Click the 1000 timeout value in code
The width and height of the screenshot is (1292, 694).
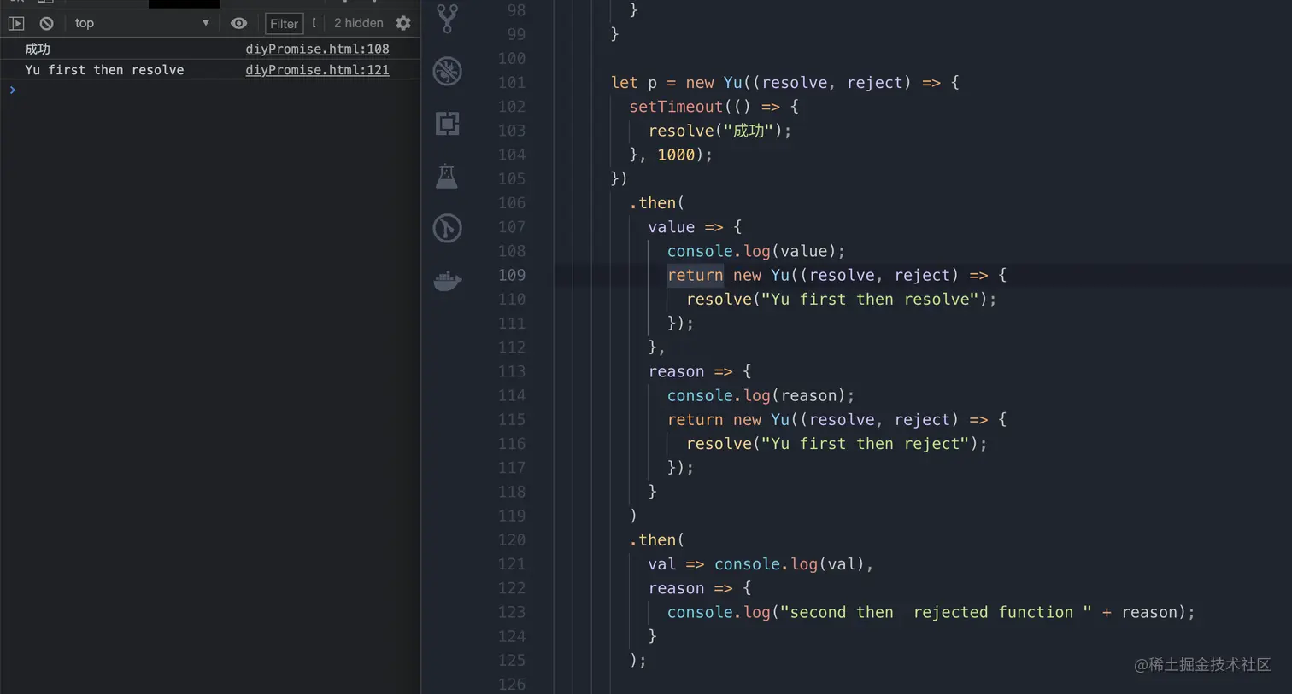(x=676, y=155)
